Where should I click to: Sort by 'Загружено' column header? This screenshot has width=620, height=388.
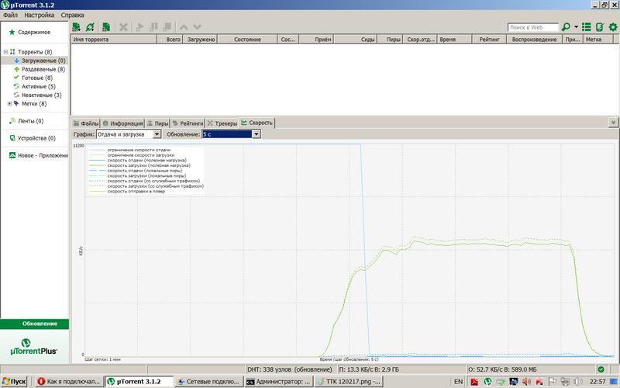[x=200, y=40]
